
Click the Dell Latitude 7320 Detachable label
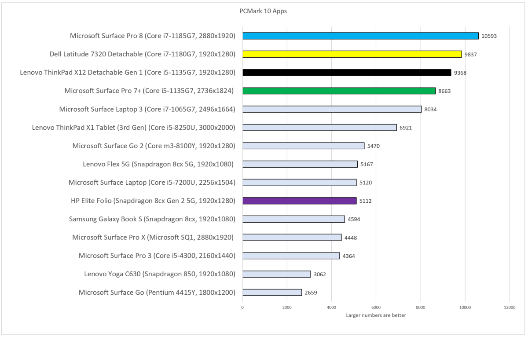(143, 54)
